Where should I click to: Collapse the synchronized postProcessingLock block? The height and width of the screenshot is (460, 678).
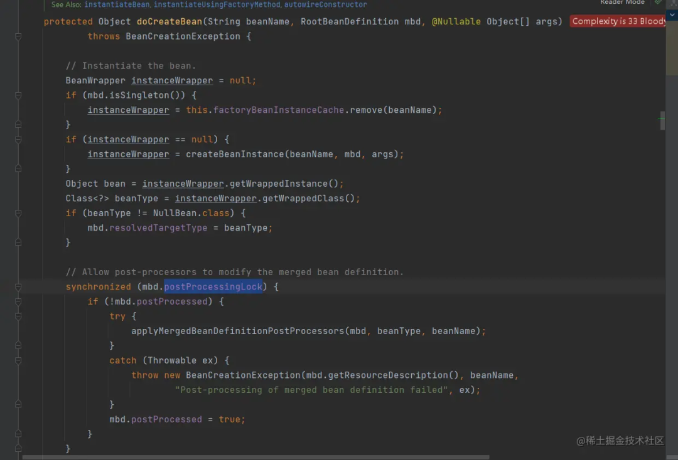[18, 287]
